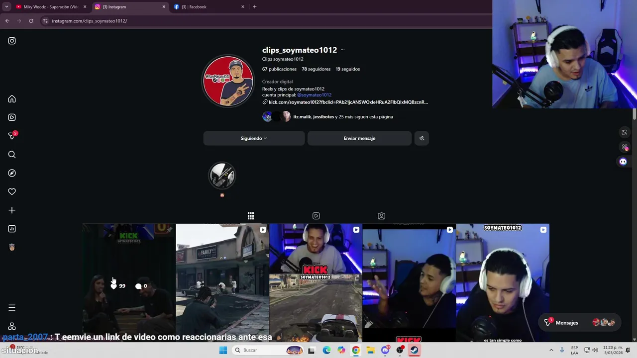The height and width of the screenshot is (358, 637).
Task: Open Instagram home from sidebar house icon
Action: click(12, 99)
